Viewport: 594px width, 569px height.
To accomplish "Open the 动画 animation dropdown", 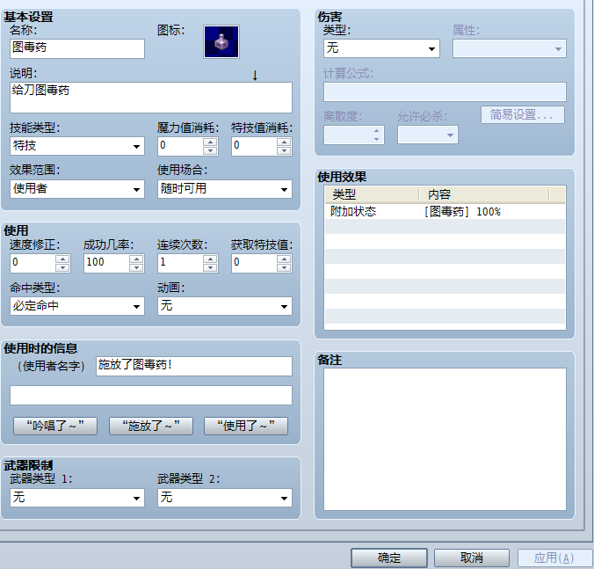I will (225, 306).
